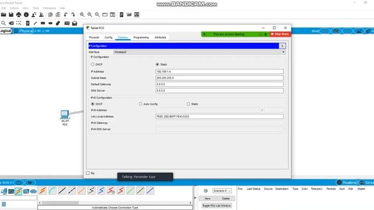The image size is (374, 210).
Task: Choose the orange fiber cable
Action: [82, 191]
